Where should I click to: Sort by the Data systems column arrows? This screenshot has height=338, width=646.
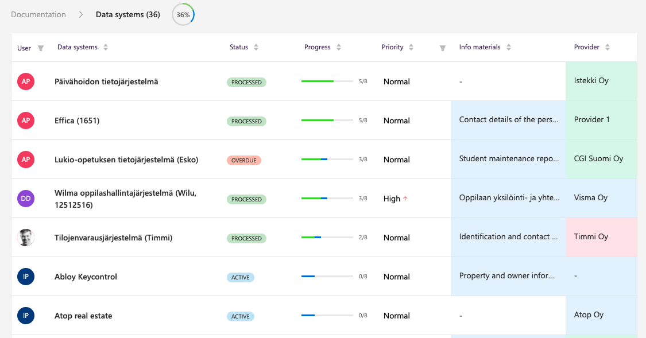tap(106, 47)
